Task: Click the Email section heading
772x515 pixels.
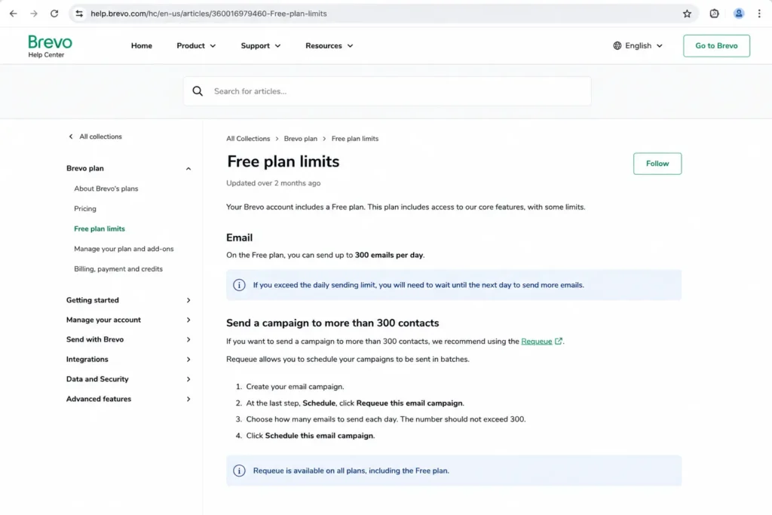Action: coord(239,238)
